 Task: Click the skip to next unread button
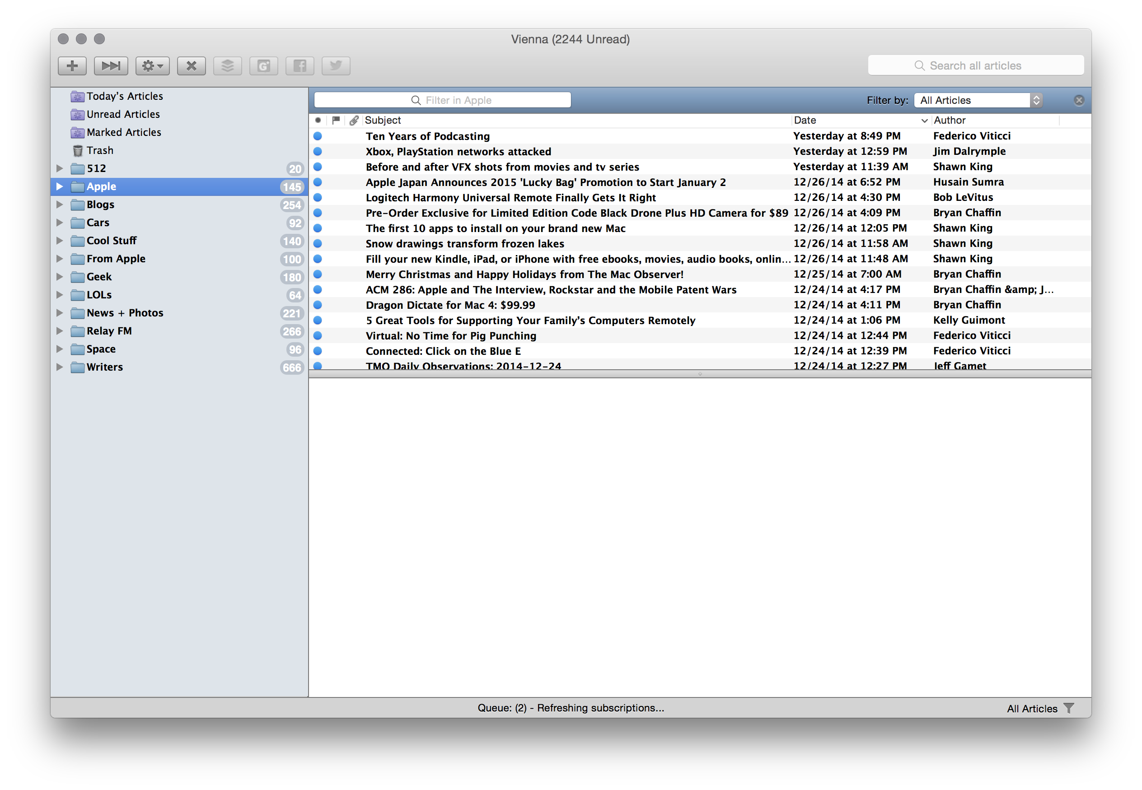click(x=111, y=66)
